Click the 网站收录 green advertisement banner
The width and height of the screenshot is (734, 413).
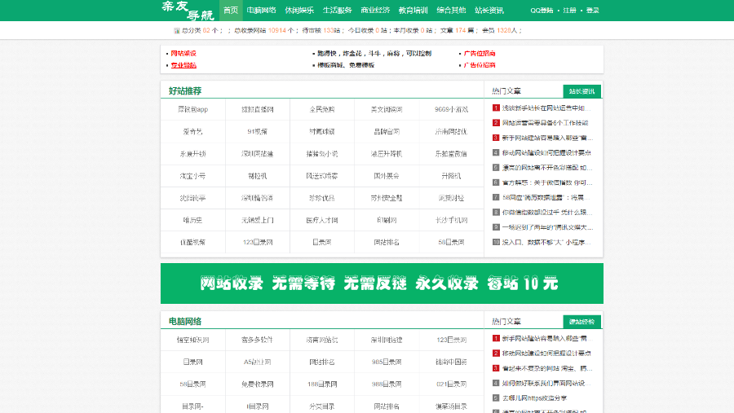pyautogui.click(x=382, y=283)
